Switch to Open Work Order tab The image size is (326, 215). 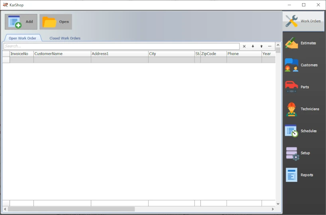pyautogui.click(x=22, y=38)
